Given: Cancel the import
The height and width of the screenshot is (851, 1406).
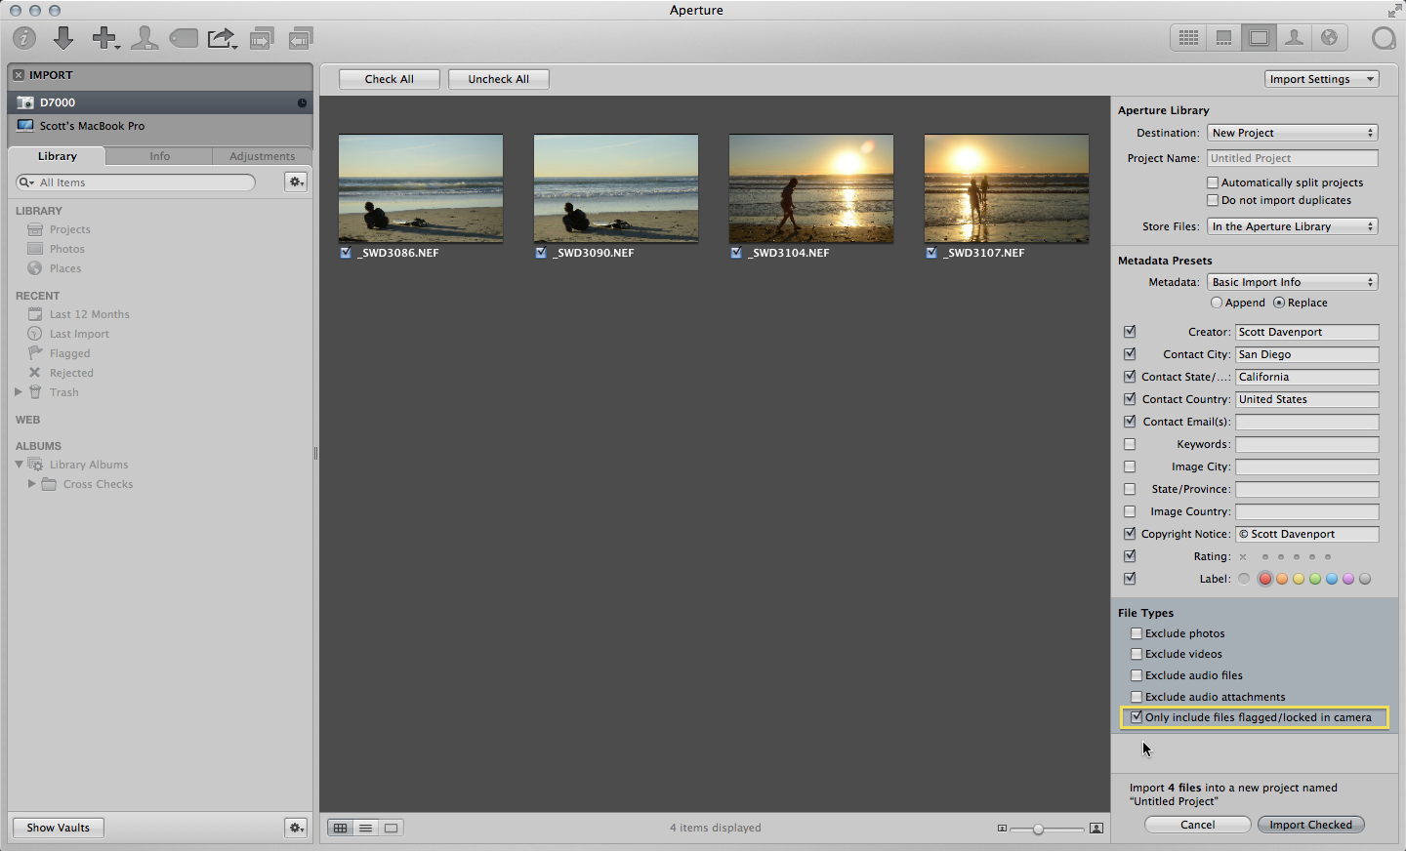Looking at the screenshot, I should tap(1198, 825).
